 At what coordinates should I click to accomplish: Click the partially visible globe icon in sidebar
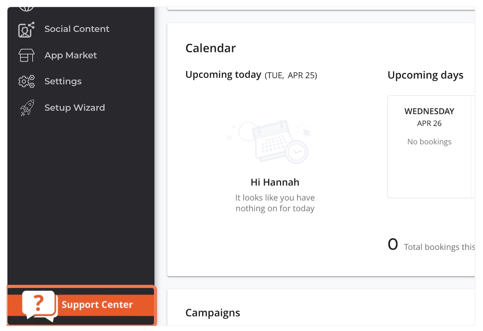tap(27, 9)
